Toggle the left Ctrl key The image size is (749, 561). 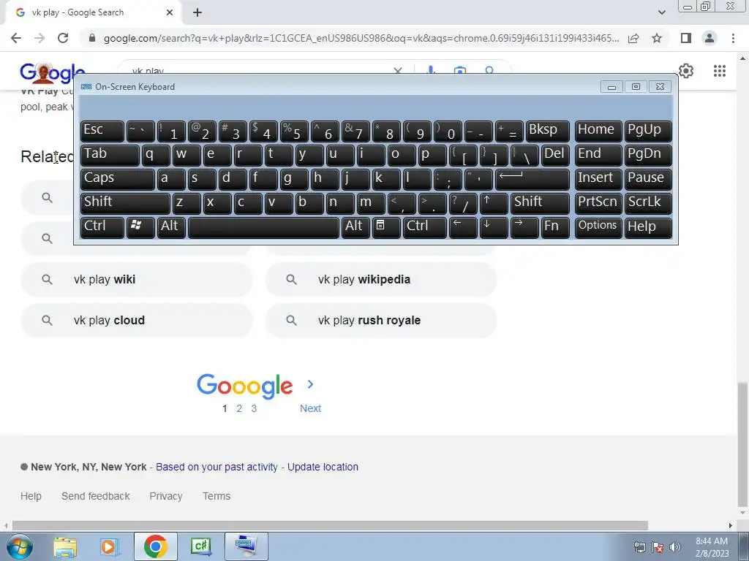[x=102, y=227]
